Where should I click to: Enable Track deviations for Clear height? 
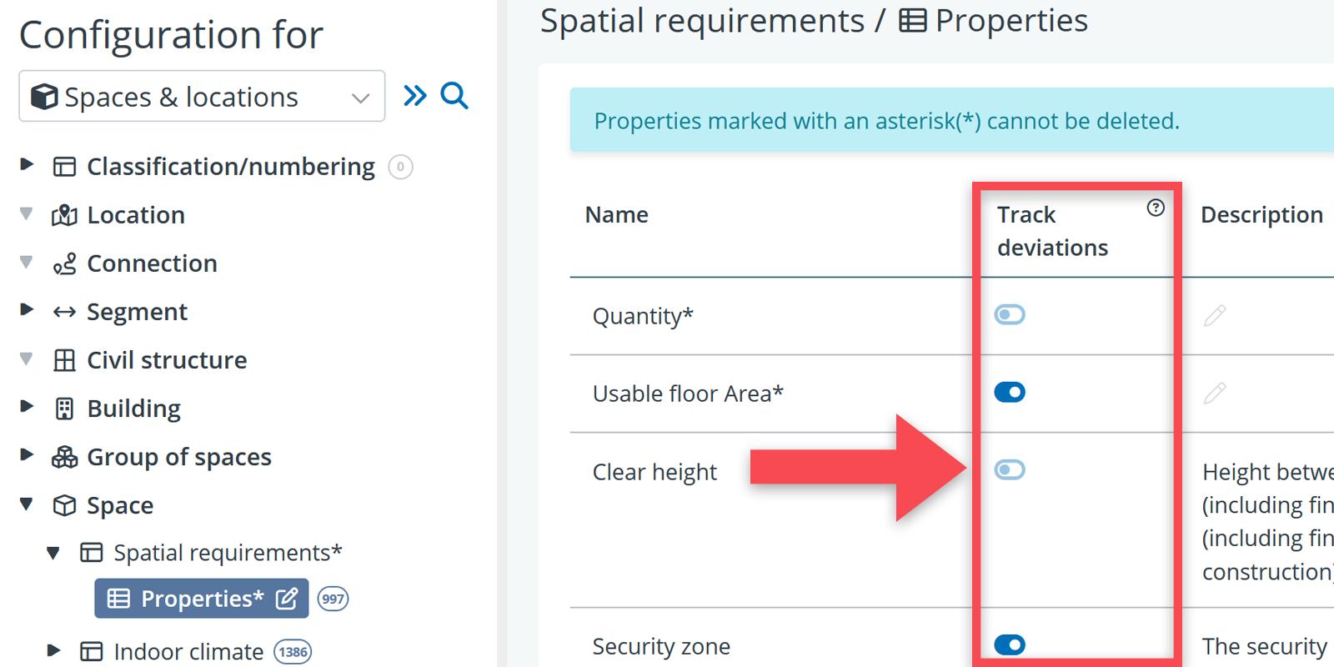click(x=1009, y=469)
